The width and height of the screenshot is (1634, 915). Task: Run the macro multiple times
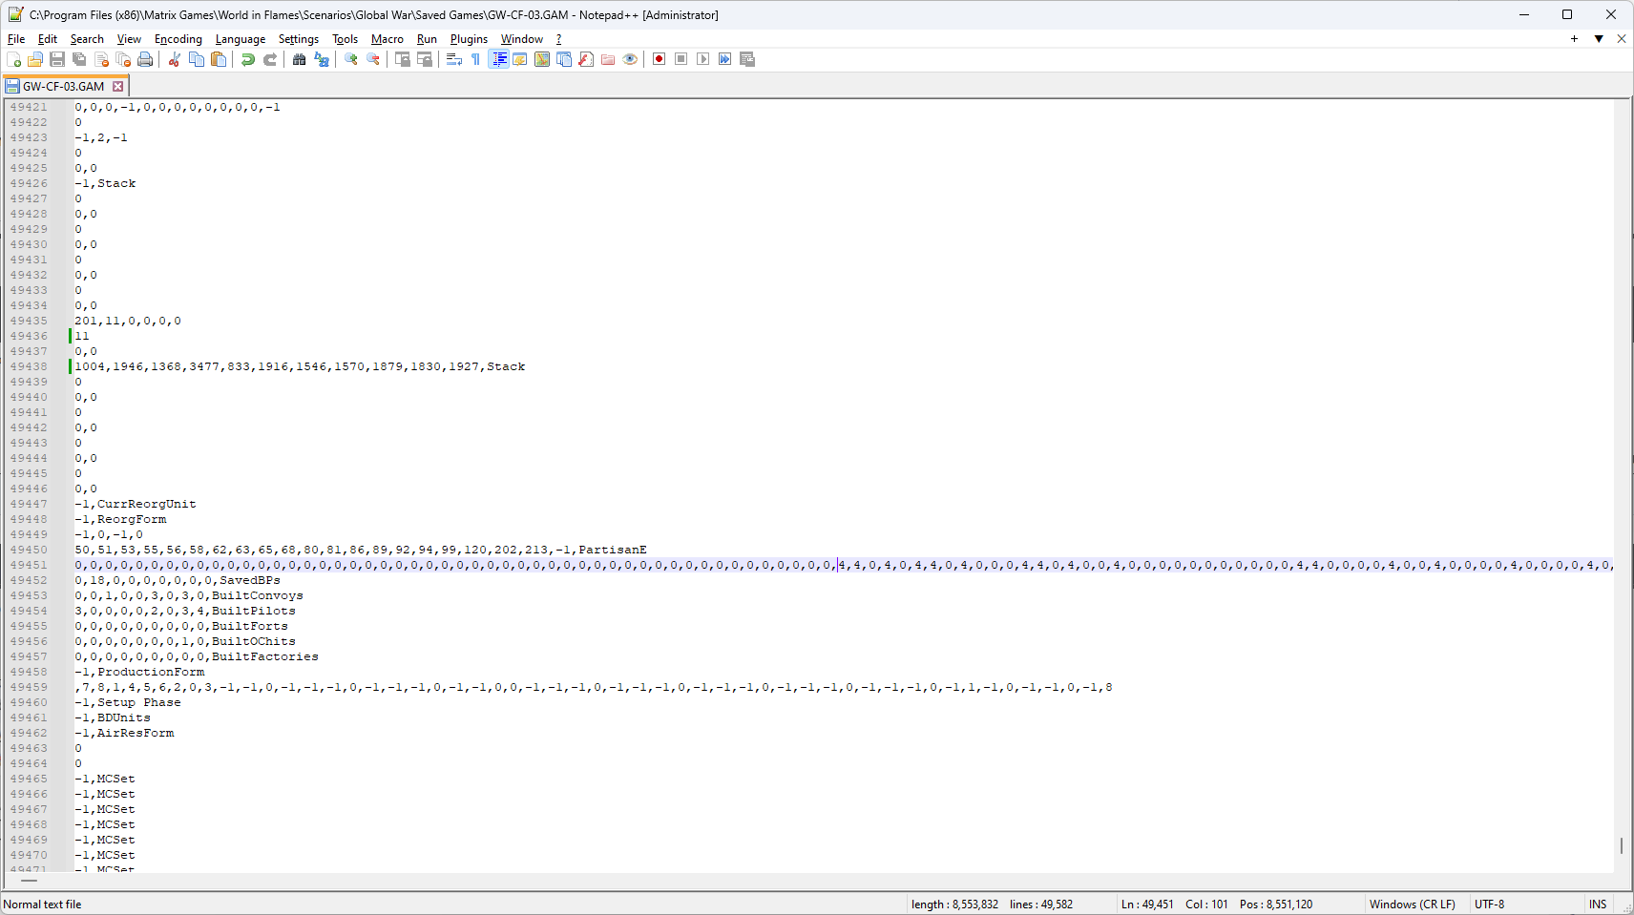pos(725,59)
